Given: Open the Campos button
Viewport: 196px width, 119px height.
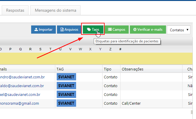Looking at the screenshot, I should coord(117,30).
